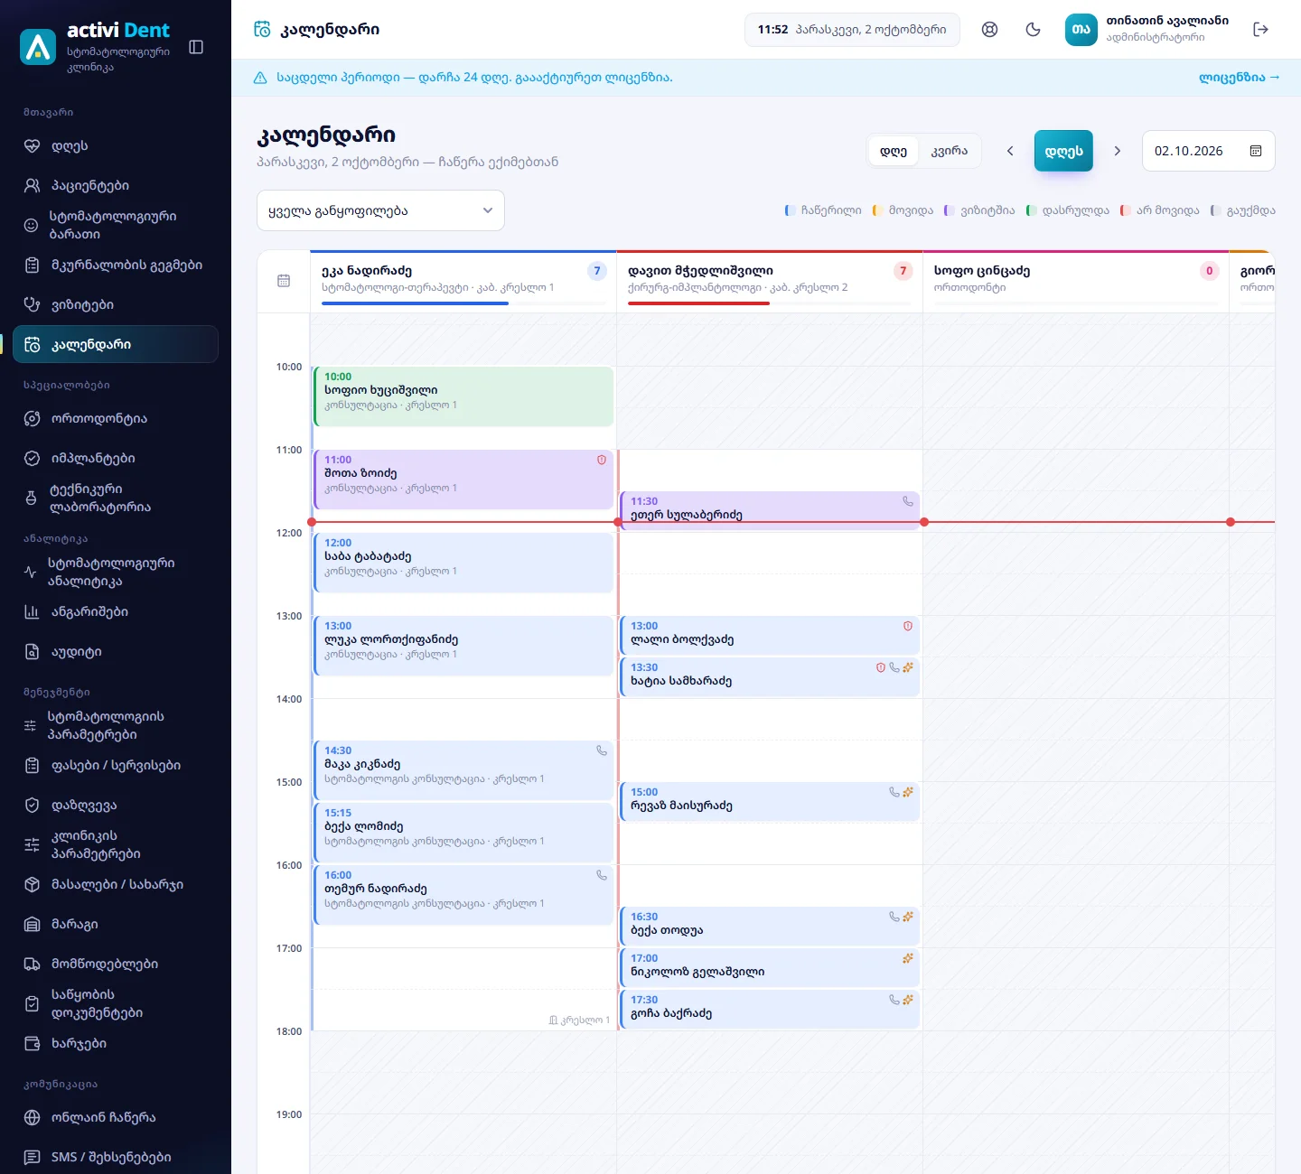Click the ანგარიშები bar chart icon
Viewport: 1301px width, 1174px height.
click(x=32, y=612)
